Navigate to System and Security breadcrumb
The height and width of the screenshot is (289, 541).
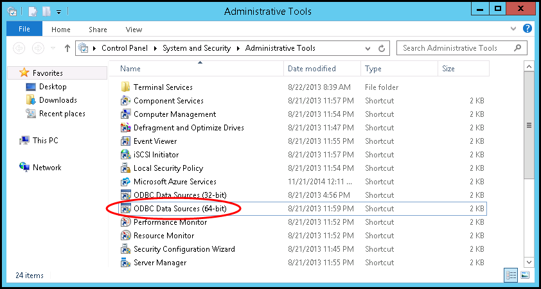197,48
